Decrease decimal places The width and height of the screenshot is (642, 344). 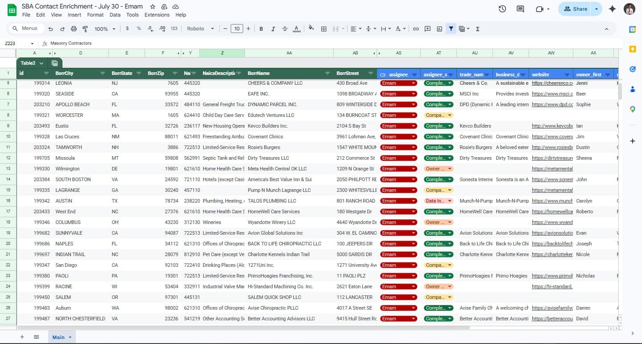pyautogui.click(x=150, y=29)
